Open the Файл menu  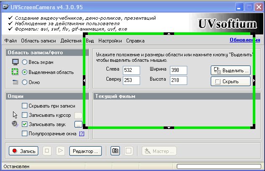[11, 41]
